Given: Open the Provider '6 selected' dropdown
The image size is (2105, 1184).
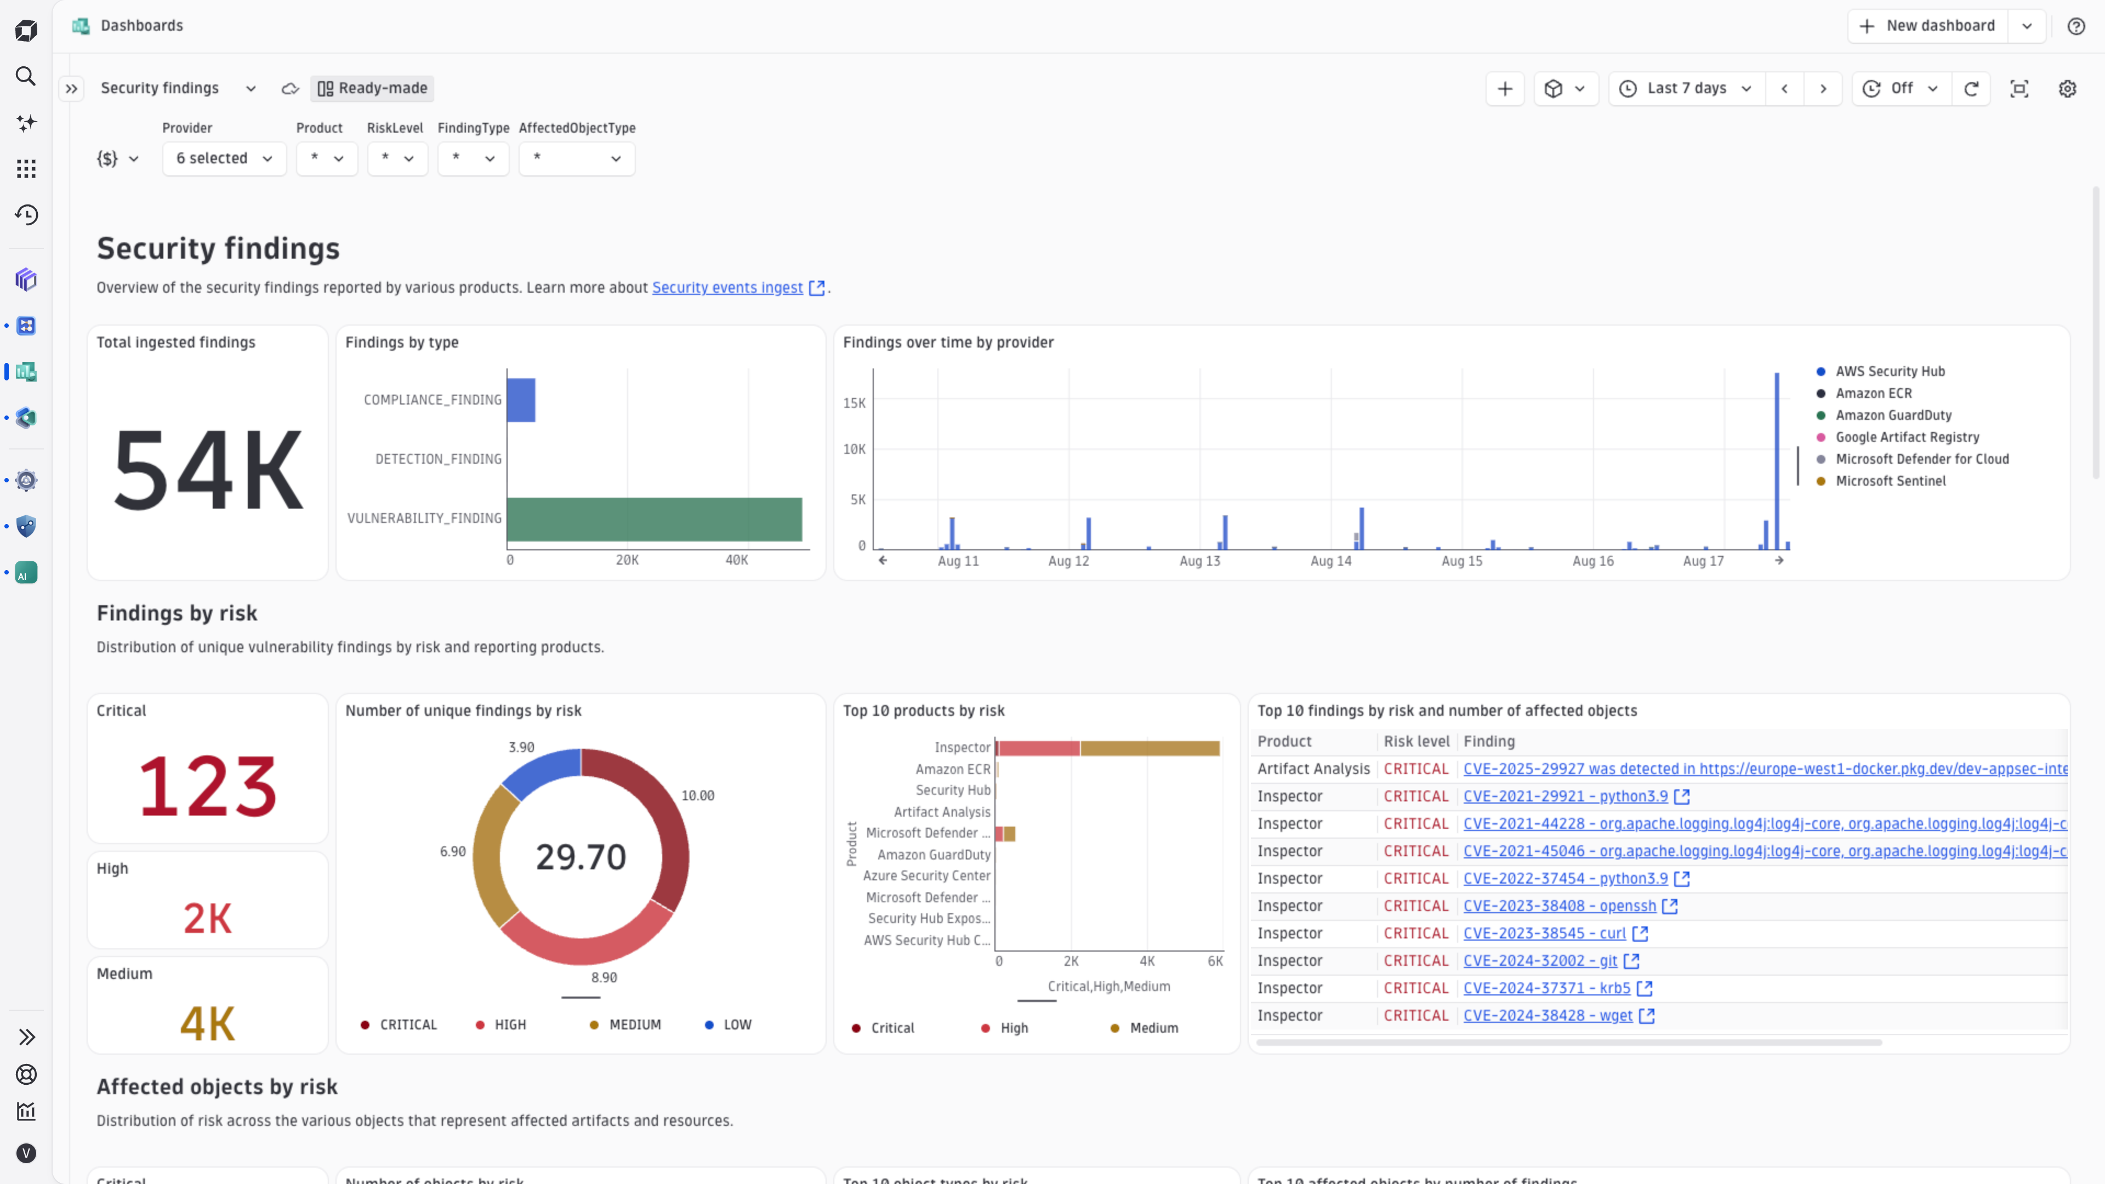Looking at the screenshot, I should [x=224, y=158].
